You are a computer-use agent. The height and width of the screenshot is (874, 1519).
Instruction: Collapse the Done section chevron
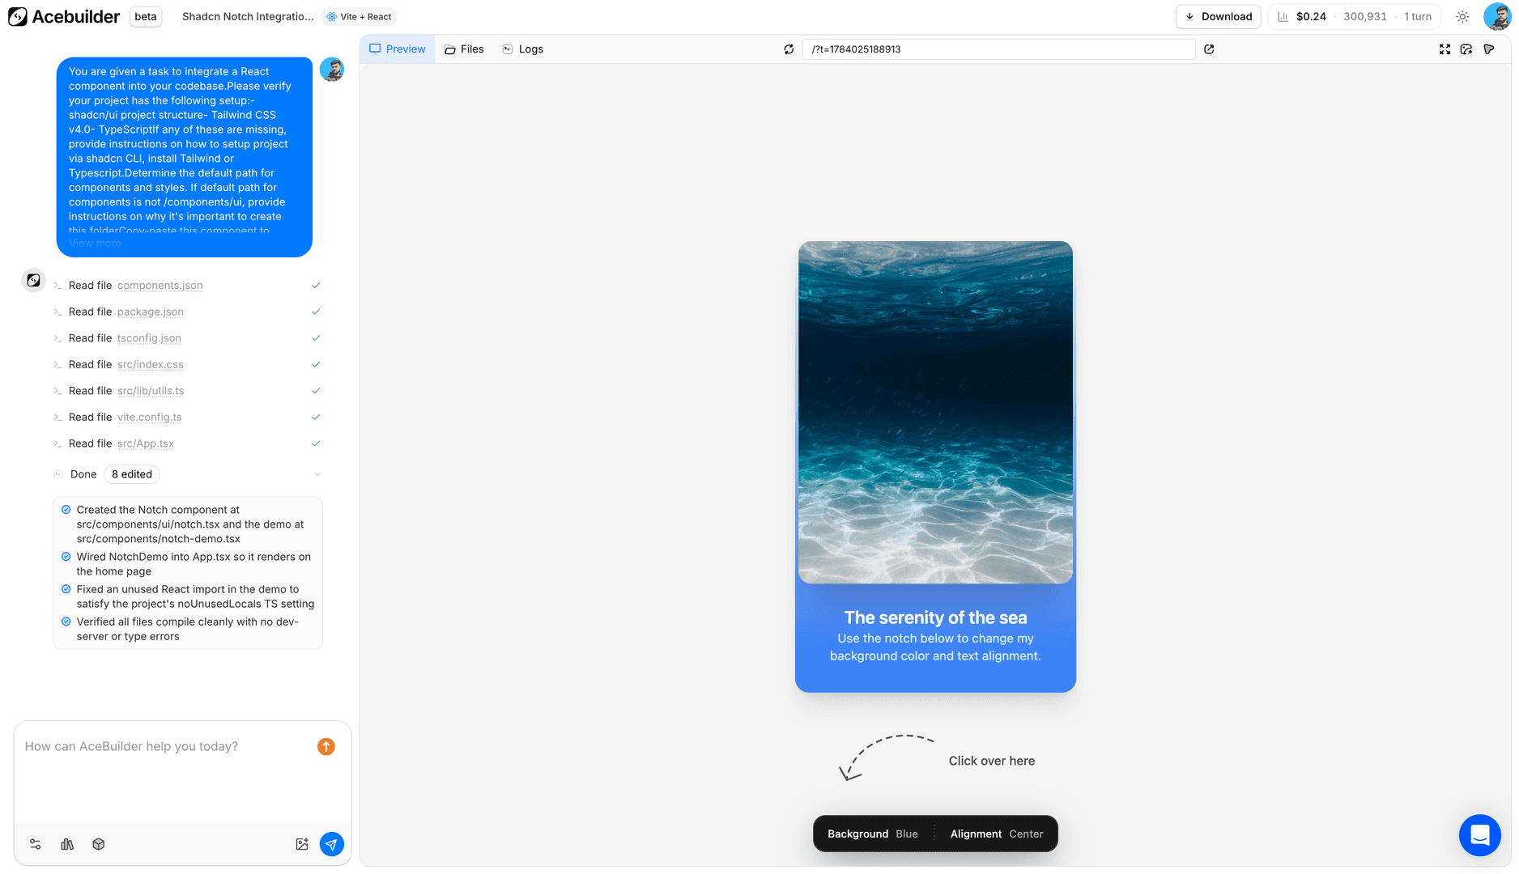[x=317, y=474]
